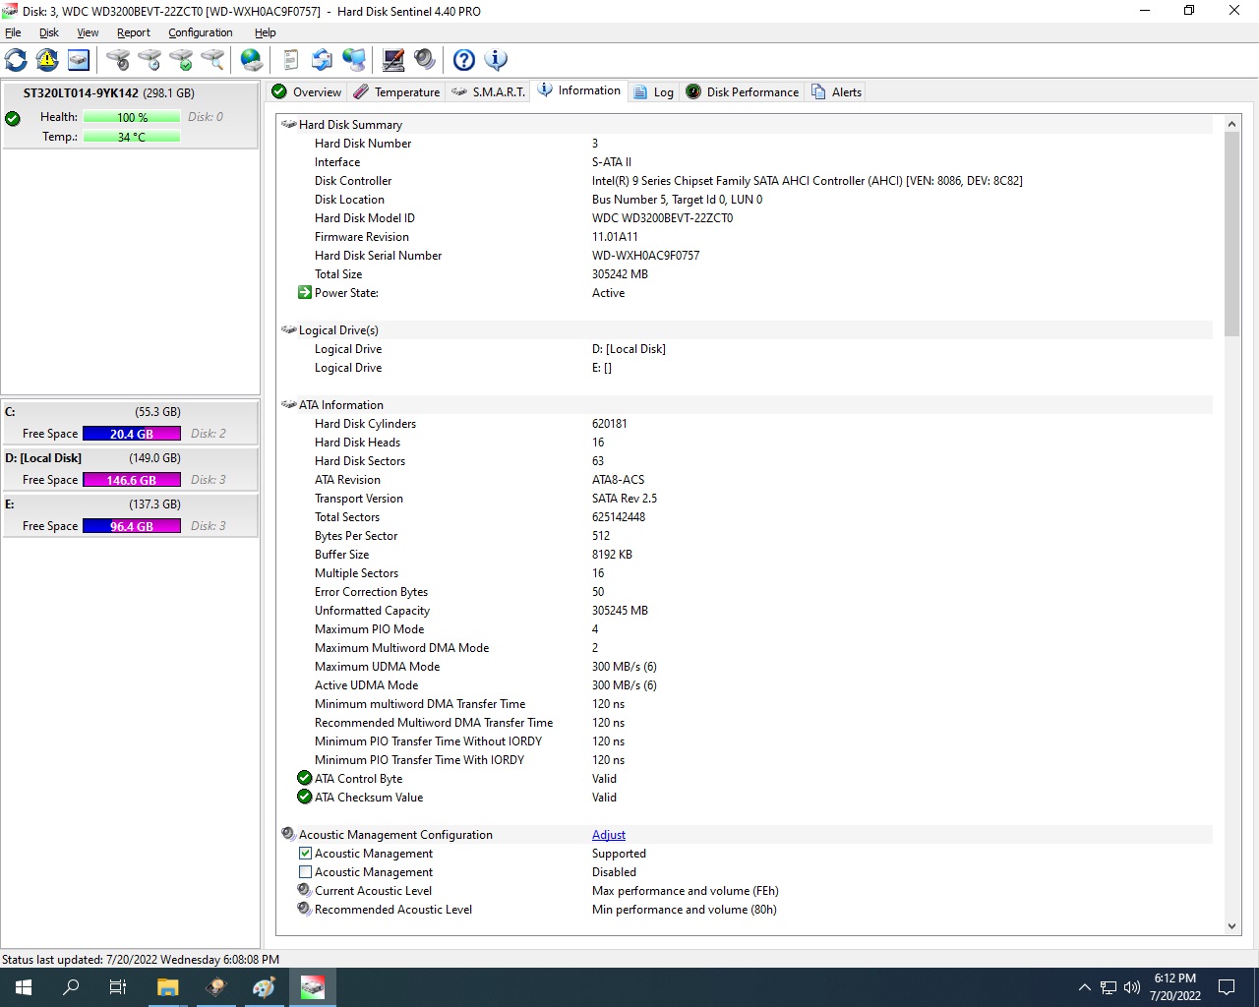Click the scroll down arrow of information panel
The image size is (1259, 1007).
pos(1231,925)
